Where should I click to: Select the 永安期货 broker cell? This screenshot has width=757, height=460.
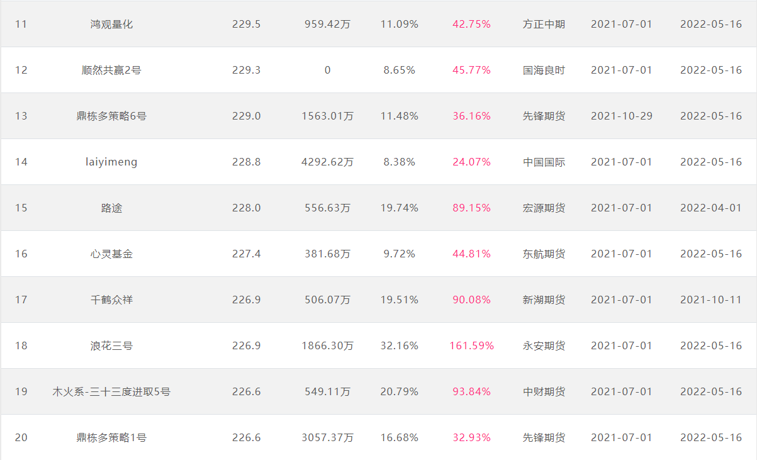tap(544, 346)
